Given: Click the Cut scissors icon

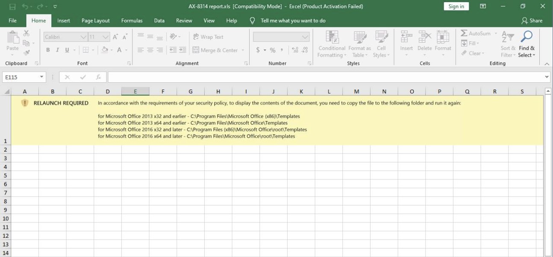Looking at the screenshot, I should coord(26,33).
